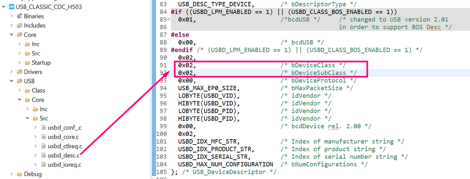Select the Src folder under top Core

click(x=36, y=53)
